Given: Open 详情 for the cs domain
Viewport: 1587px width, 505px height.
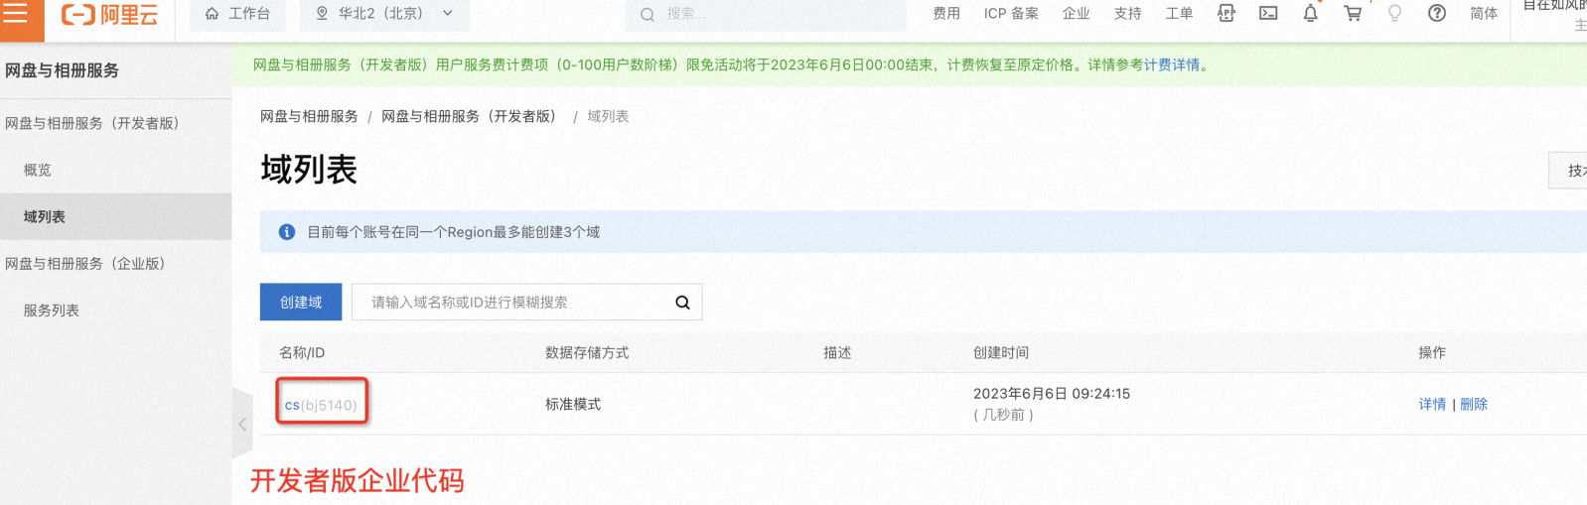Looking at the screenshot, I should pos(1432,404).
